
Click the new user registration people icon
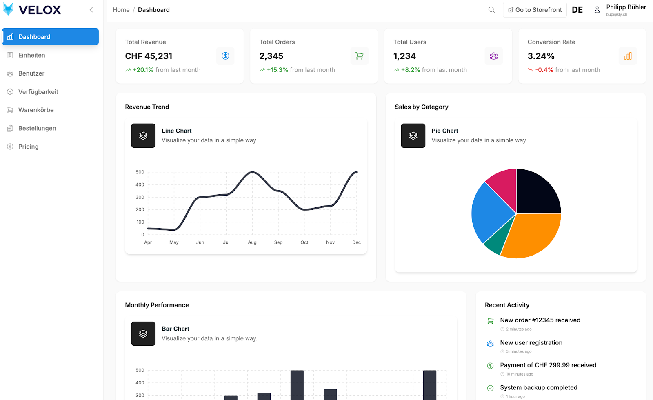(490, 343)
